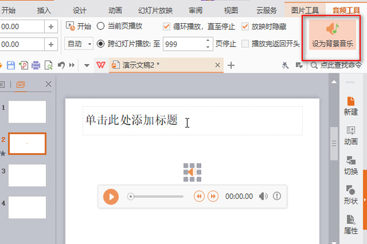367x244 pixels.
Task: Select slide 2 thumbnail
Action: pos(27,143)
